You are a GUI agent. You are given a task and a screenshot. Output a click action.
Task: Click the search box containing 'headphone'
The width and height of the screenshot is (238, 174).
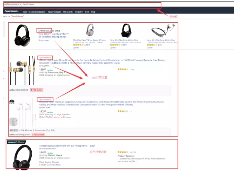point(89,5)
